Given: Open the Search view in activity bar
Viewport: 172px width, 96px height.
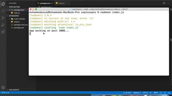Looking at the screenshot, I should (x=3, y=11).
